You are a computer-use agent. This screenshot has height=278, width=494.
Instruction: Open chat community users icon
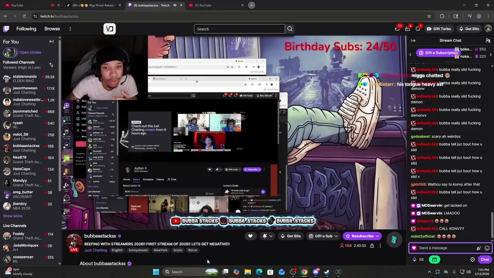(488, 40)
